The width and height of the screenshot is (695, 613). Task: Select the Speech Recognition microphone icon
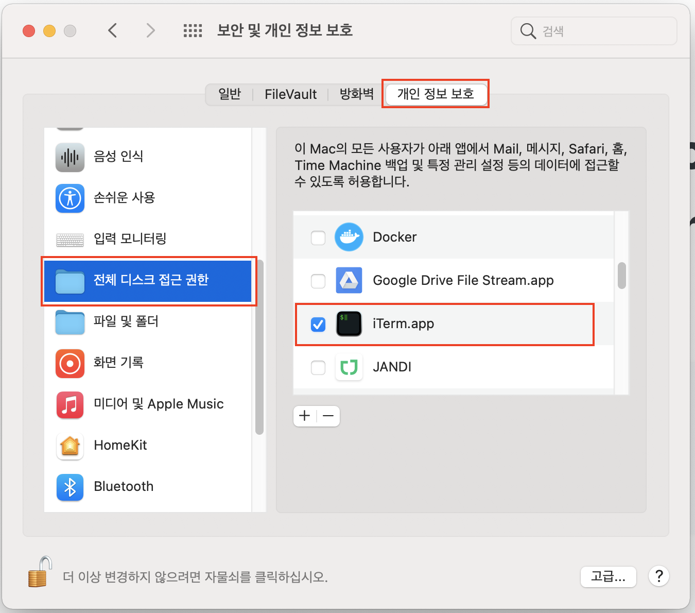coord(70,157)
